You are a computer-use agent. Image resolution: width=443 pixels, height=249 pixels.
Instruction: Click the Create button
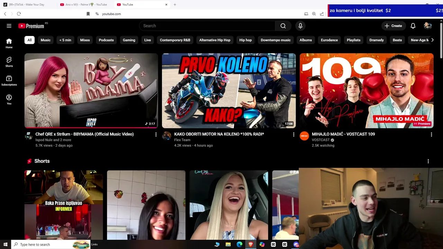pyautogui.click(x=393, y=26)
